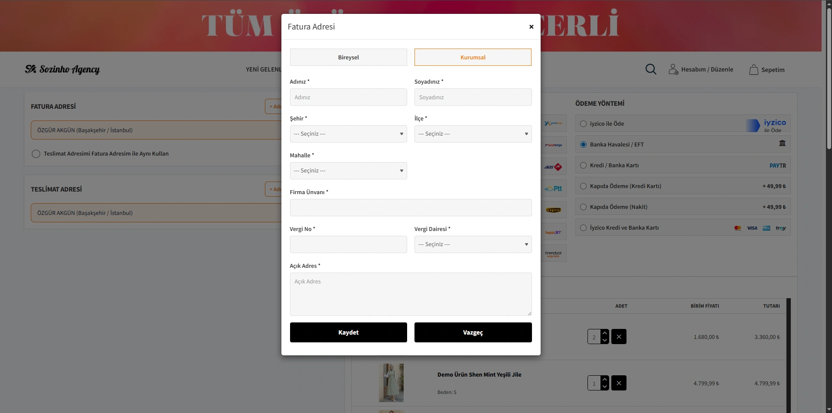Screen dimensions: 832x413
Task: Open the Şehir dropdown
Action: coord(348,134)
